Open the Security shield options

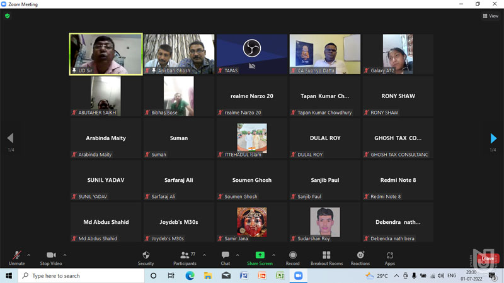[146, 257]
